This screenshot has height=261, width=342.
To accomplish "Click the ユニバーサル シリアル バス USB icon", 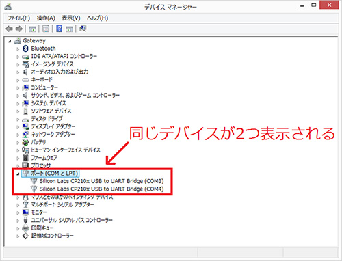I will pyautogui.click(x=25, y=220).
